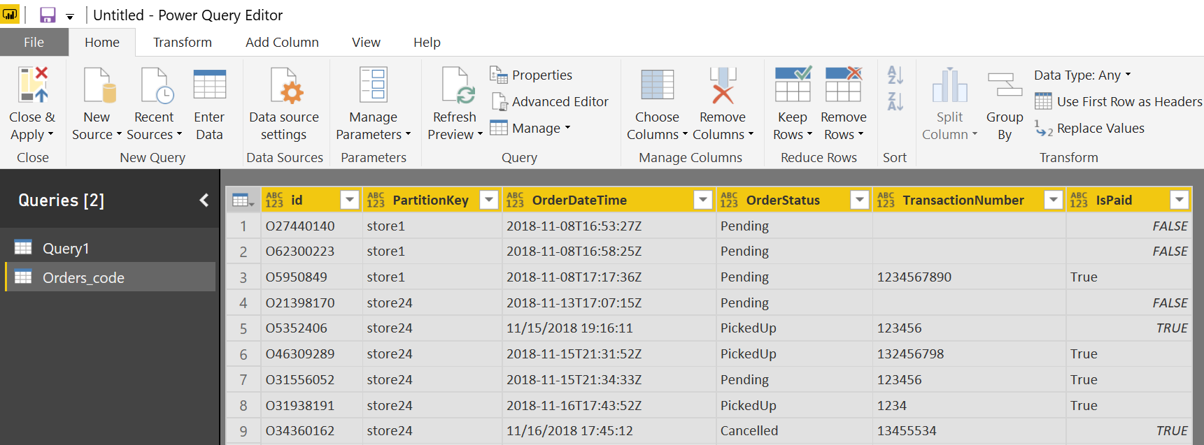Click the IsPaid column data type icon
Viewport: 1204px width, 445px height.
[1079, 200]
